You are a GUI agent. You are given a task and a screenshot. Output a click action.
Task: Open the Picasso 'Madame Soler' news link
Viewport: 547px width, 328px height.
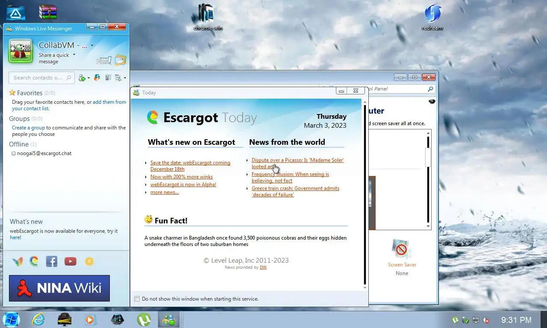(297, 163)
